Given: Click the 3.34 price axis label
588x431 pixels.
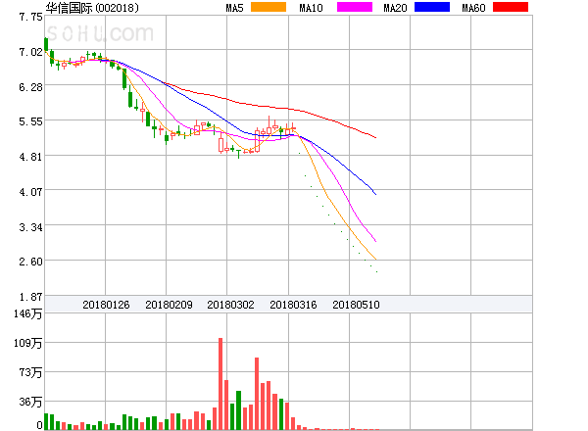Looking at the screenshot, I should click(x=30, y=227).
